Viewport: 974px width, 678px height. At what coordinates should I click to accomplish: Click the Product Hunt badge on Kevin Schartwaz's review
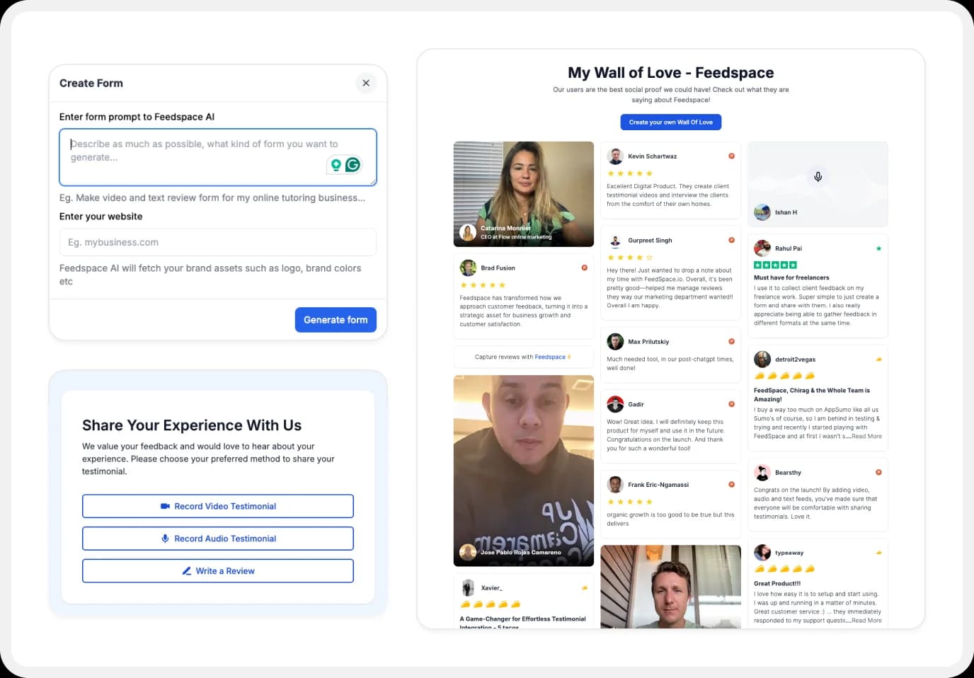pos(731,155)
